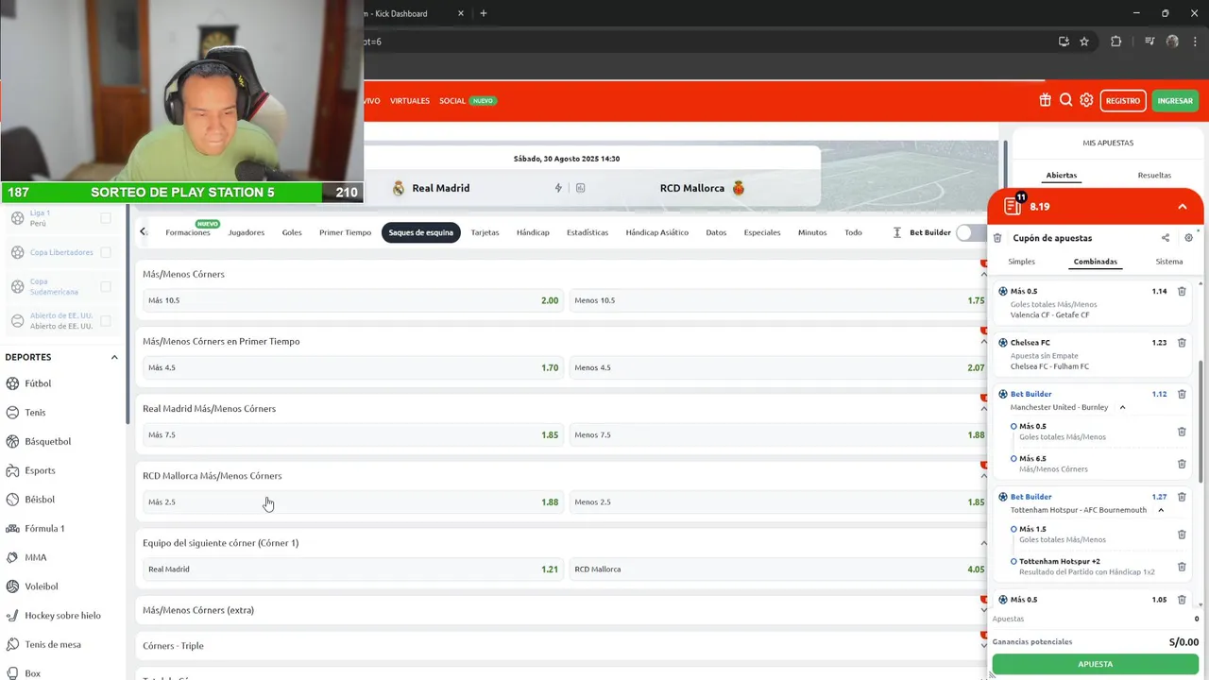The width and height of the screenshot is (1209, 680).
Task: Share the bet coupon
Action: point(1166,238)
